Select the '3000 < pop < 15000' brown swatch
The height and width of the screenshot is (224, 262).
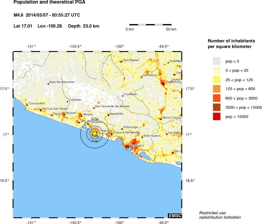(x=217, y=107)
